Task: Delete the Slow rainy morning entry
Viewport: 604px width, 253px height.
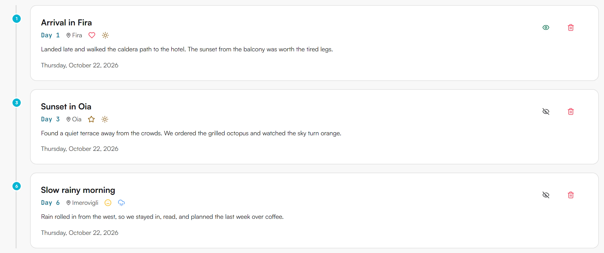Action: (571, 195)
